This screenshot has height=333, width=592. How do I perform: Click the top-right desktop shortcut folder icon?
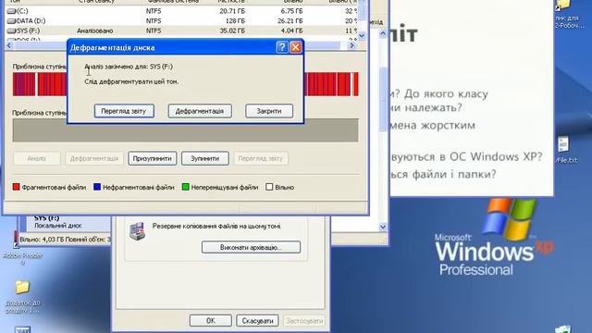point(563,6)
